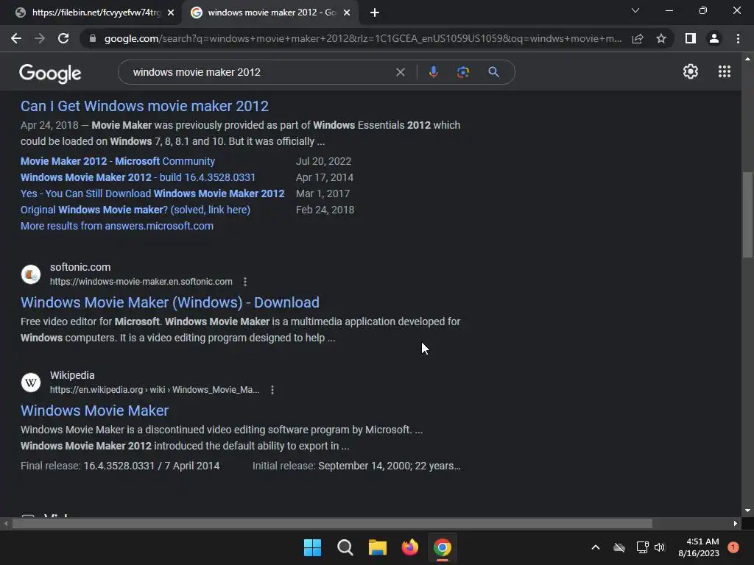Click the OneDrive cloud tray icon
The height and width of the screenshot is (565, 754).
pos(619,547)
